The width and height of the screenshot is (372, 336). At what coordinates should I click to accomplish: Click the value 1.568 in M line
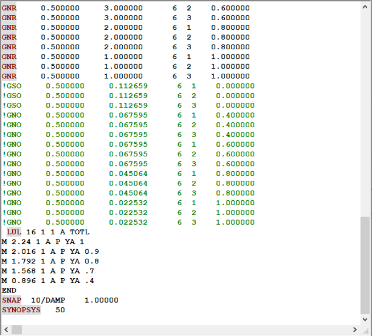(24, 271)
